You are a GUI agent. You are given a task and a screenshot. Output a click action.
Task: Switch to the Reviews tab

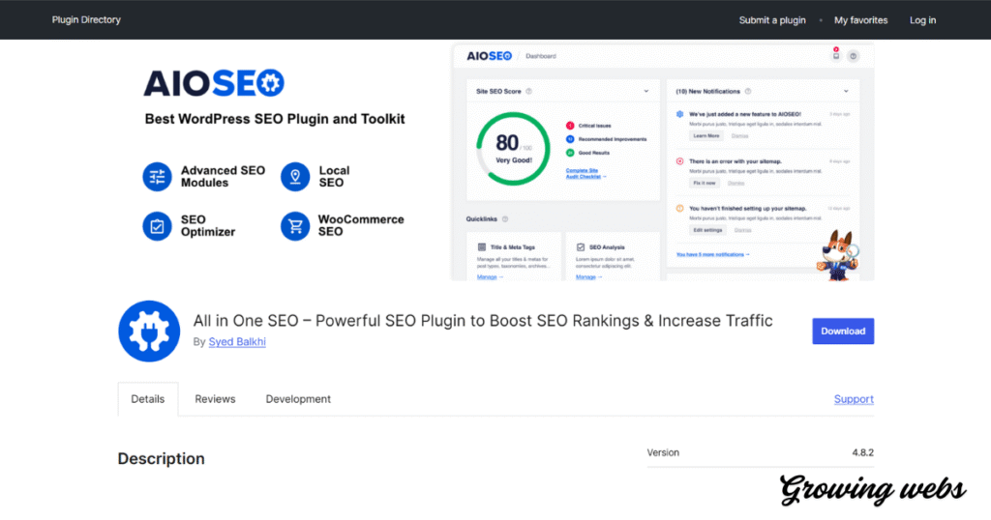215,399
